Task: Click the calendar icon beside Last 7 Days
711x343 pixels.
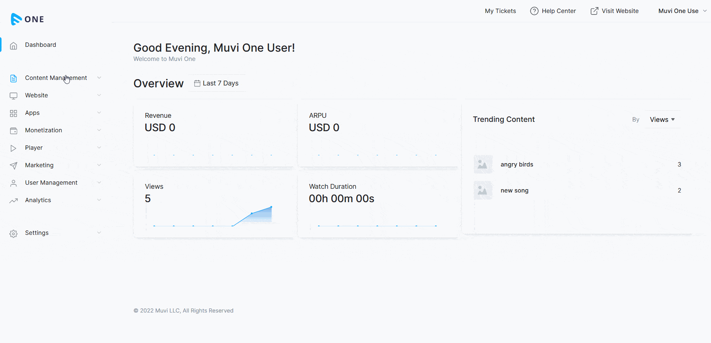Action: tap(197, 83)
